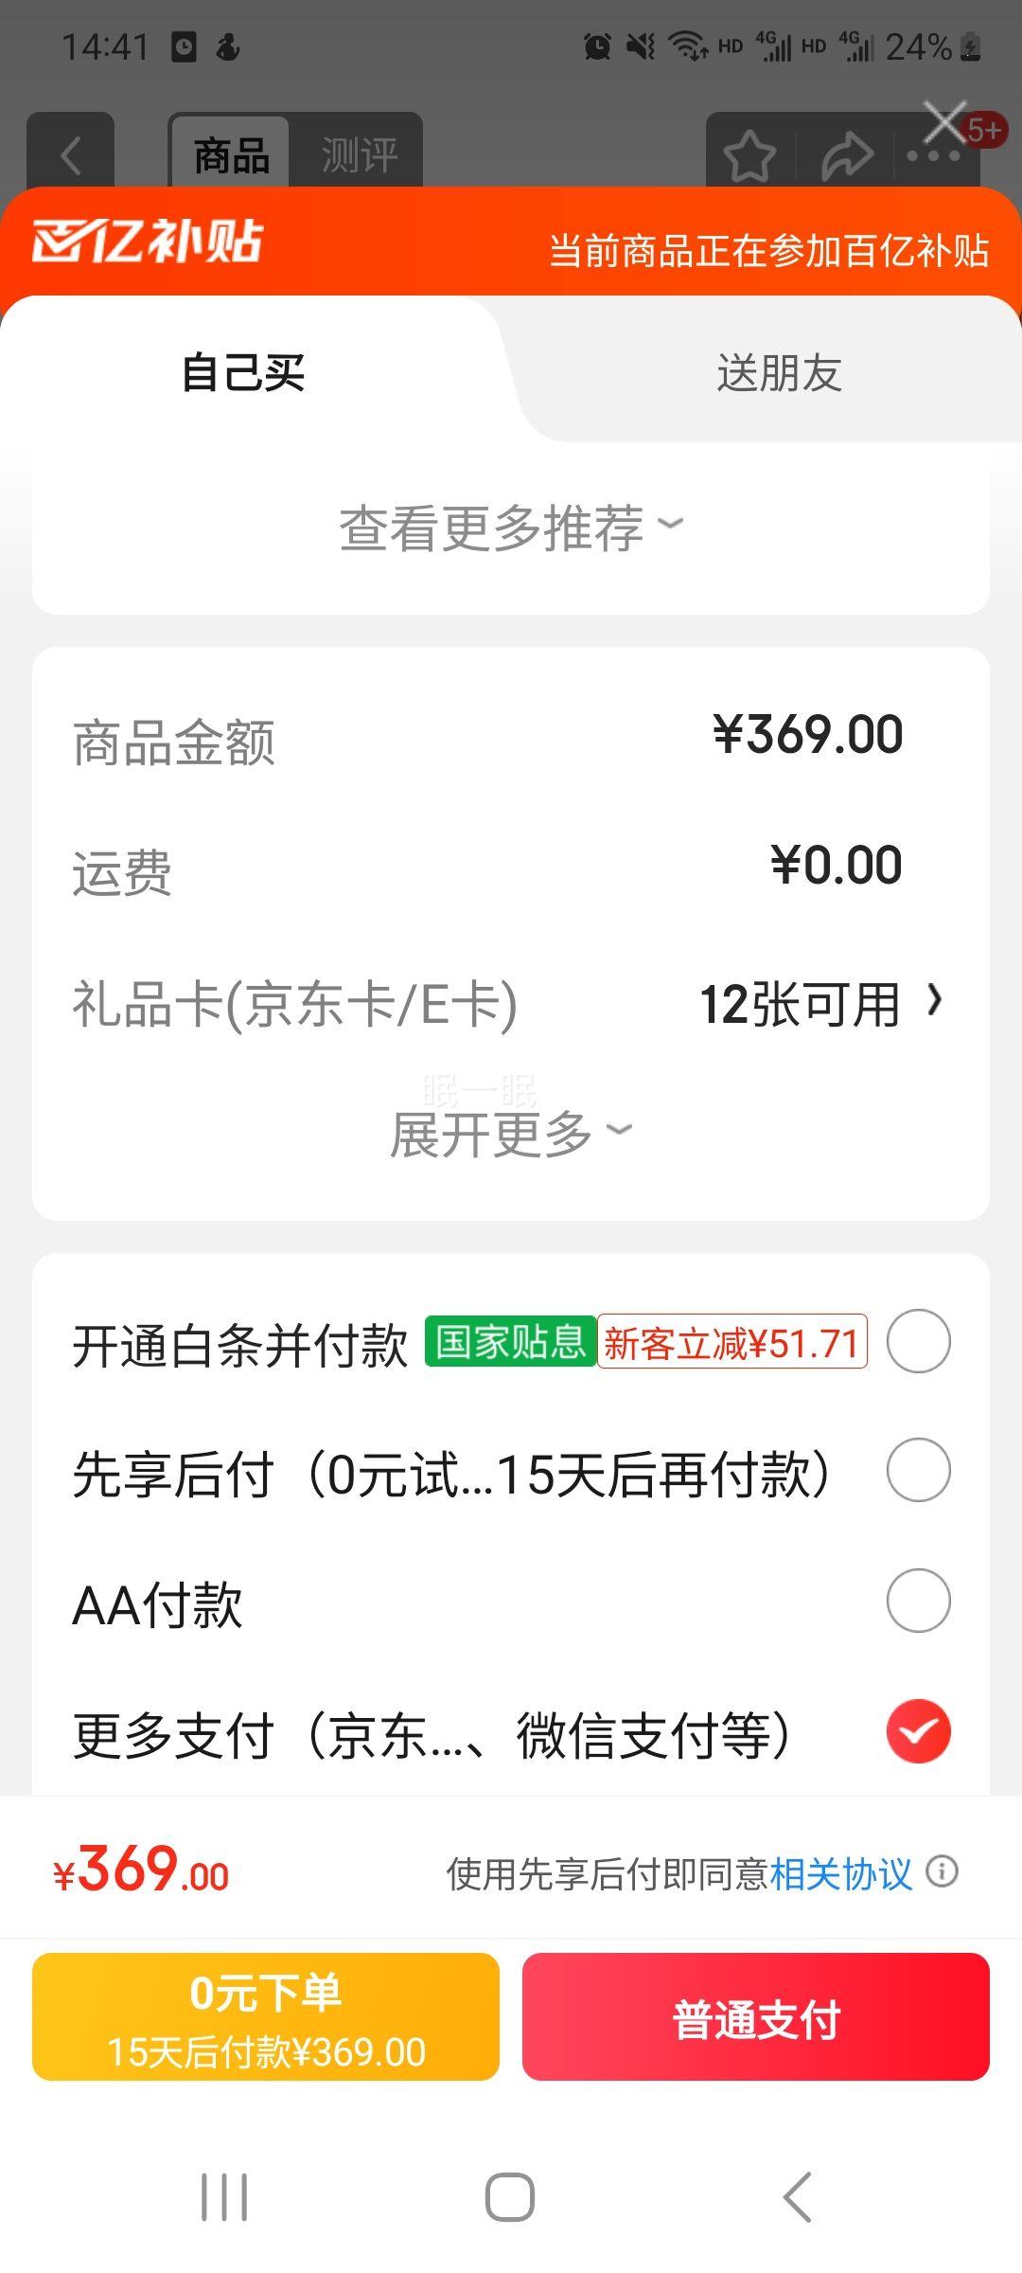Select AA付款 payment option
The width and height of the screenshot is (1022, 2273).
pyautogui.click(x=918, y=1601)
